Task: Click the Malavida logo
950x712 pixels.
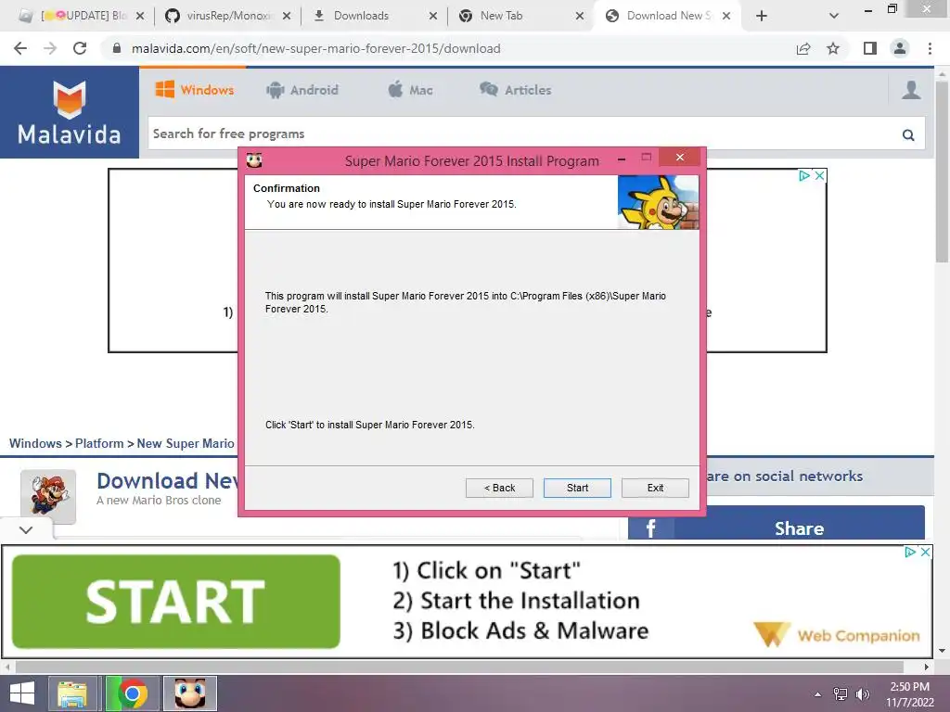Action: coord(69,112)
